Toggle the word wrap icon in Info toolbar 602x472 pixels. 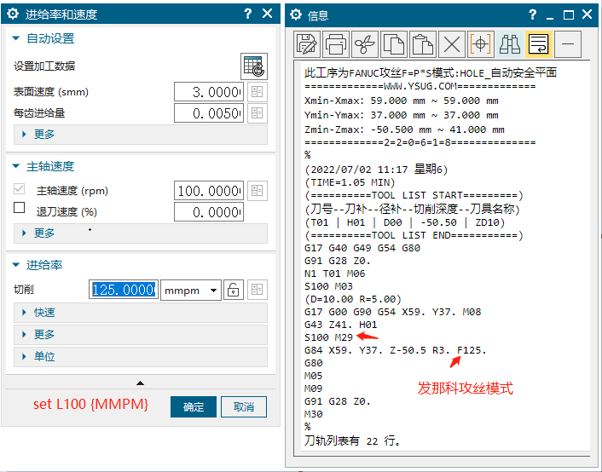coord(539,44)
